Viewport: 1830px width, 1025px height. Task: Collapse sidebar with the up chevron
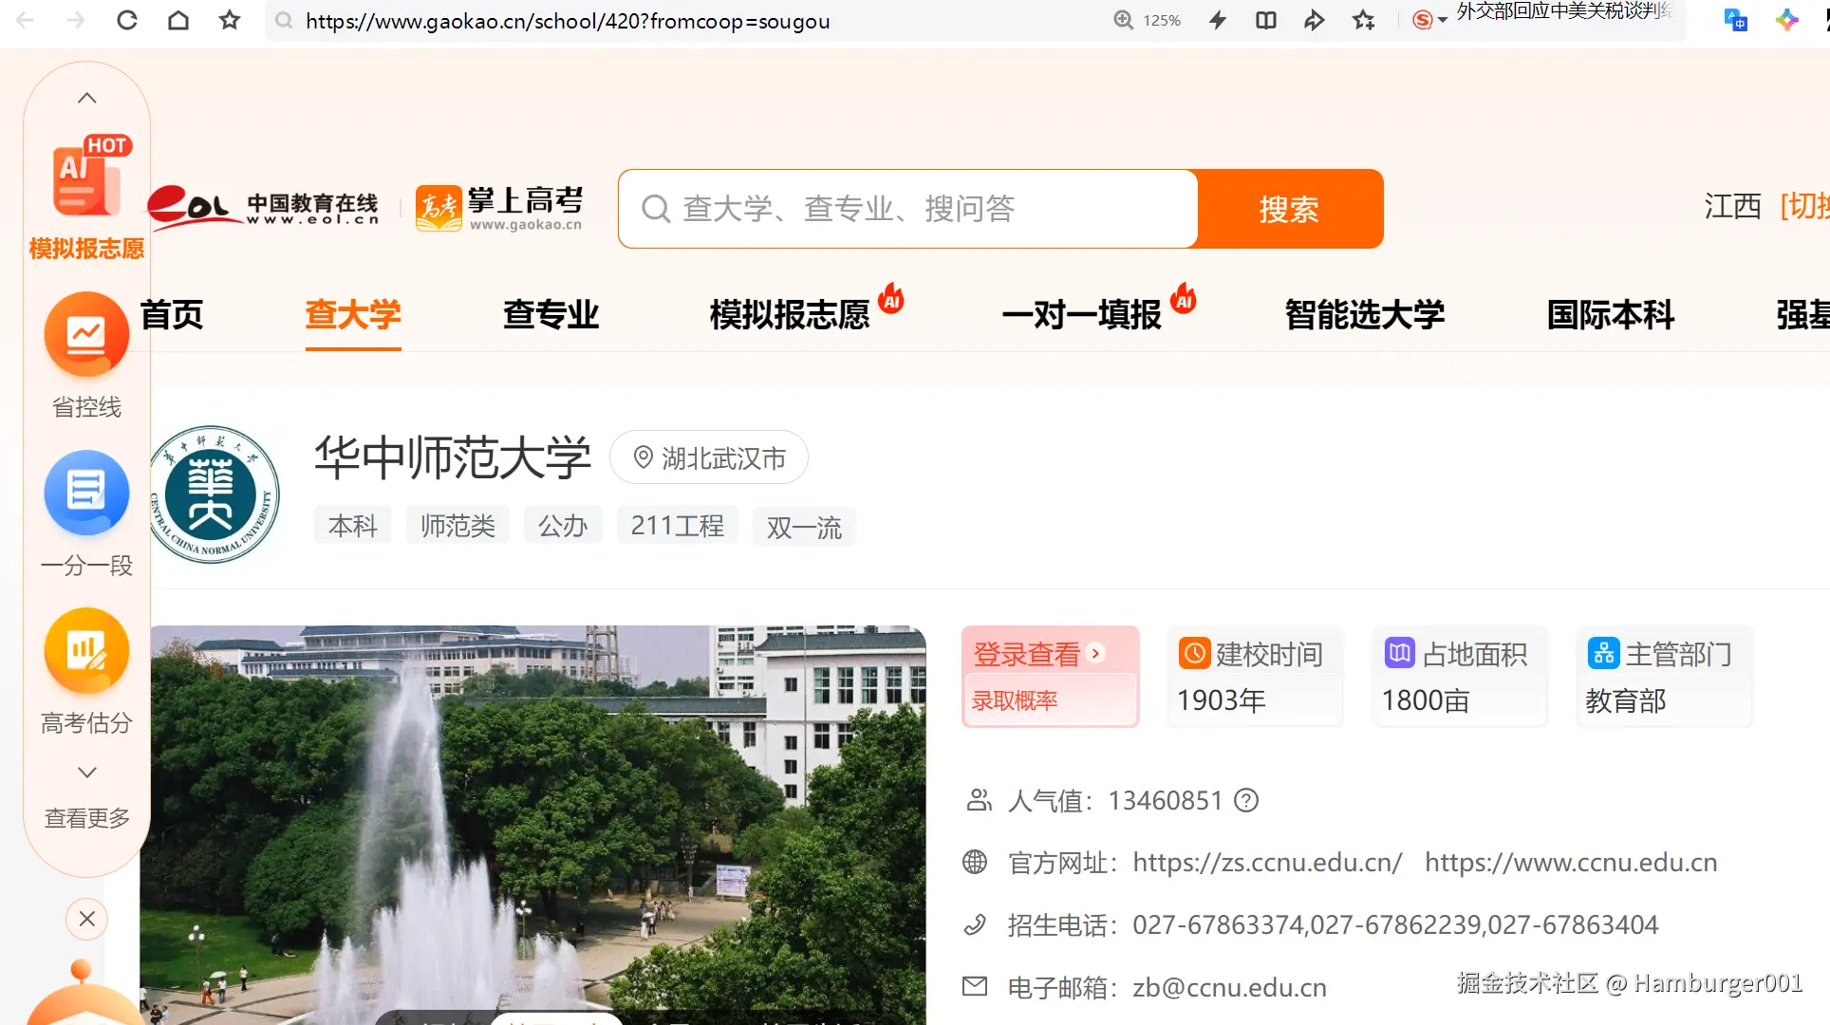click(86, 98)
